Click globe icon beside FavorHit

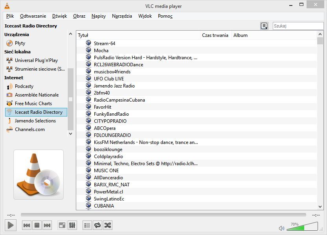pyautogui.click(x=88, y=107)
